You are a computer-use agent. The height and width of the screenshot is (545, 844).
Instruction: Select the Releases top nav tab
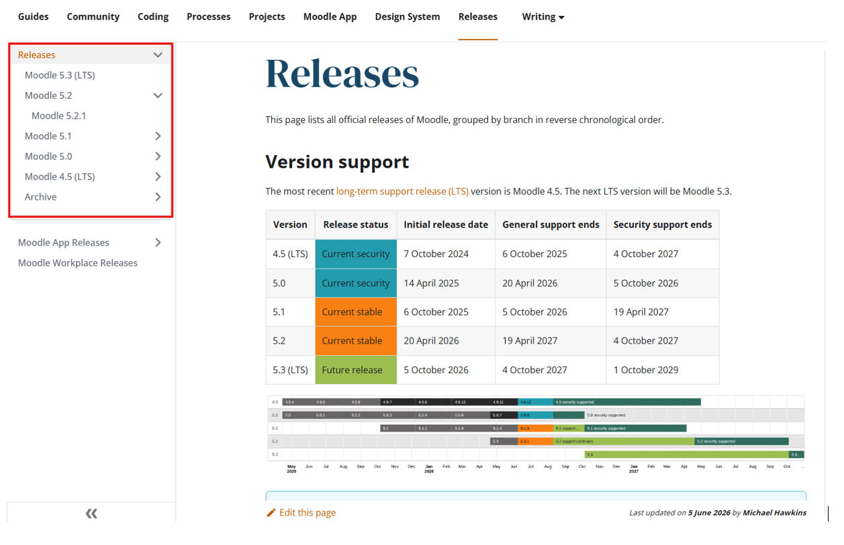(478, 17)
